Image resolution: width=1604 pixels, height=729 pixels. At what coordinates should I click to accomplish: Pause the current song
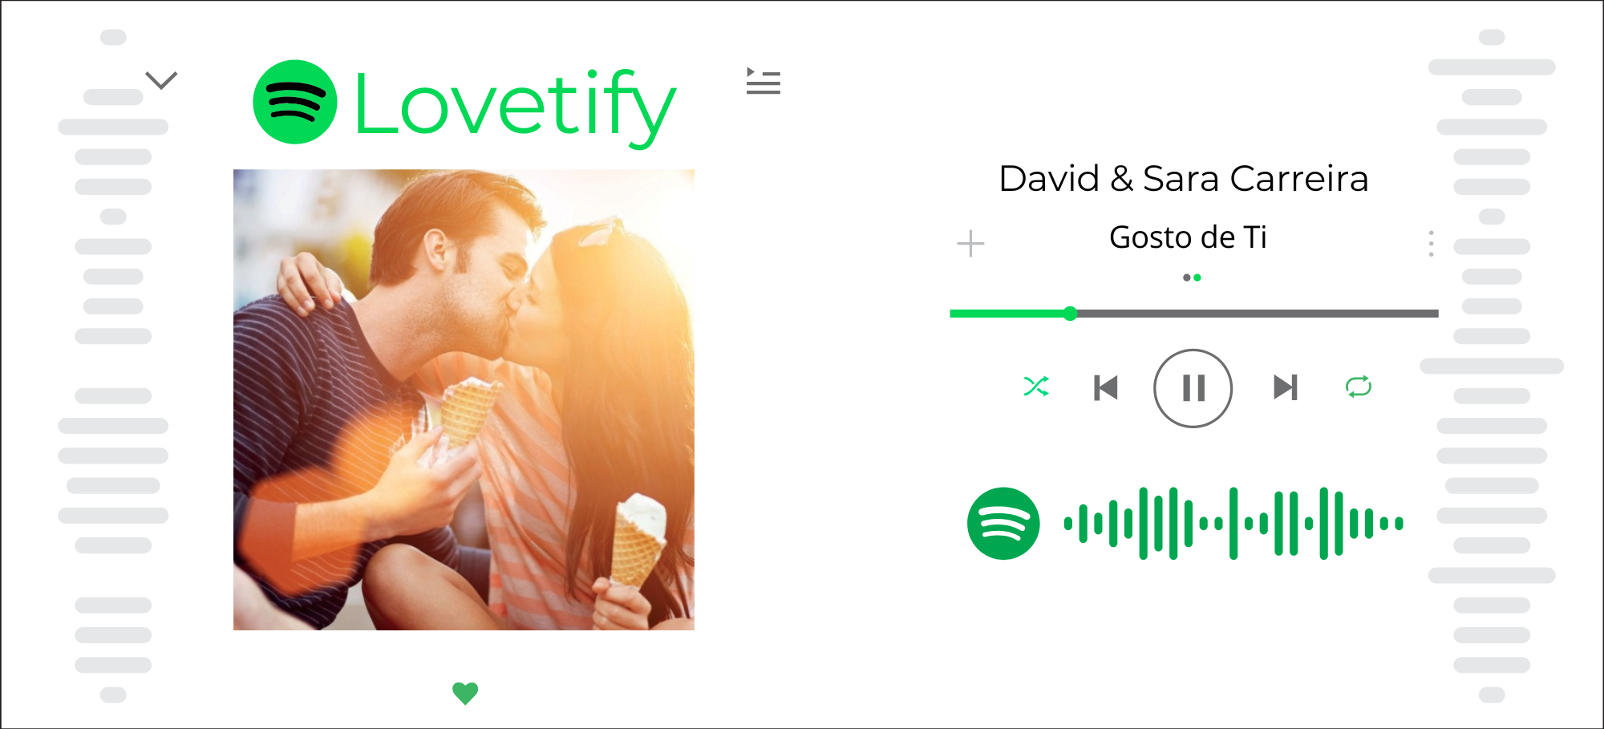(1193, 388)
